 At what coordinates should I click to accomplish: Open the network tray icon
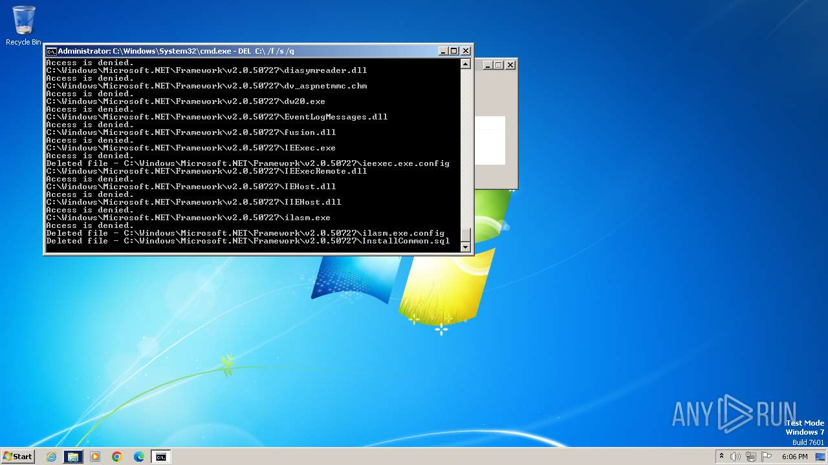click(751, 457)
